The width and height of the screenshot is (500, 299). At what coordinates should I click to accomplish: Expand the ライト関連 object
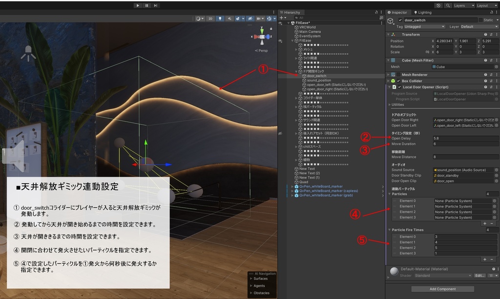[x=296, y=59]
